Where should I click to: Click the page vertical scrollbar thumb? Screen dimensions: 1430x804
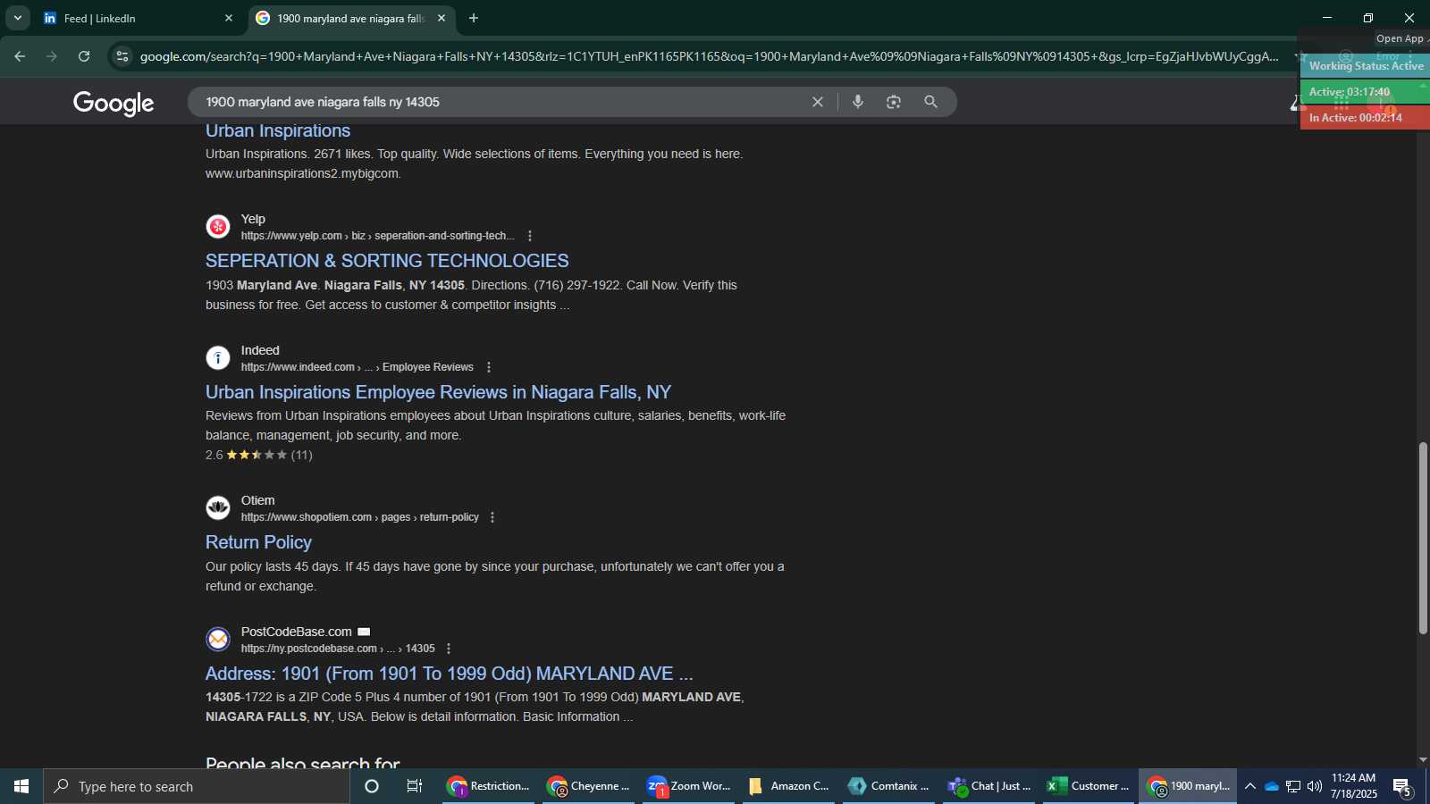coord(1423,538)
